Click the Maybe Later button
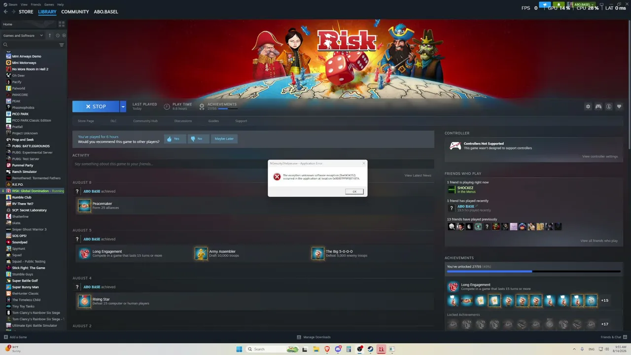Screen dimensions: 631x355 [224, 139]
